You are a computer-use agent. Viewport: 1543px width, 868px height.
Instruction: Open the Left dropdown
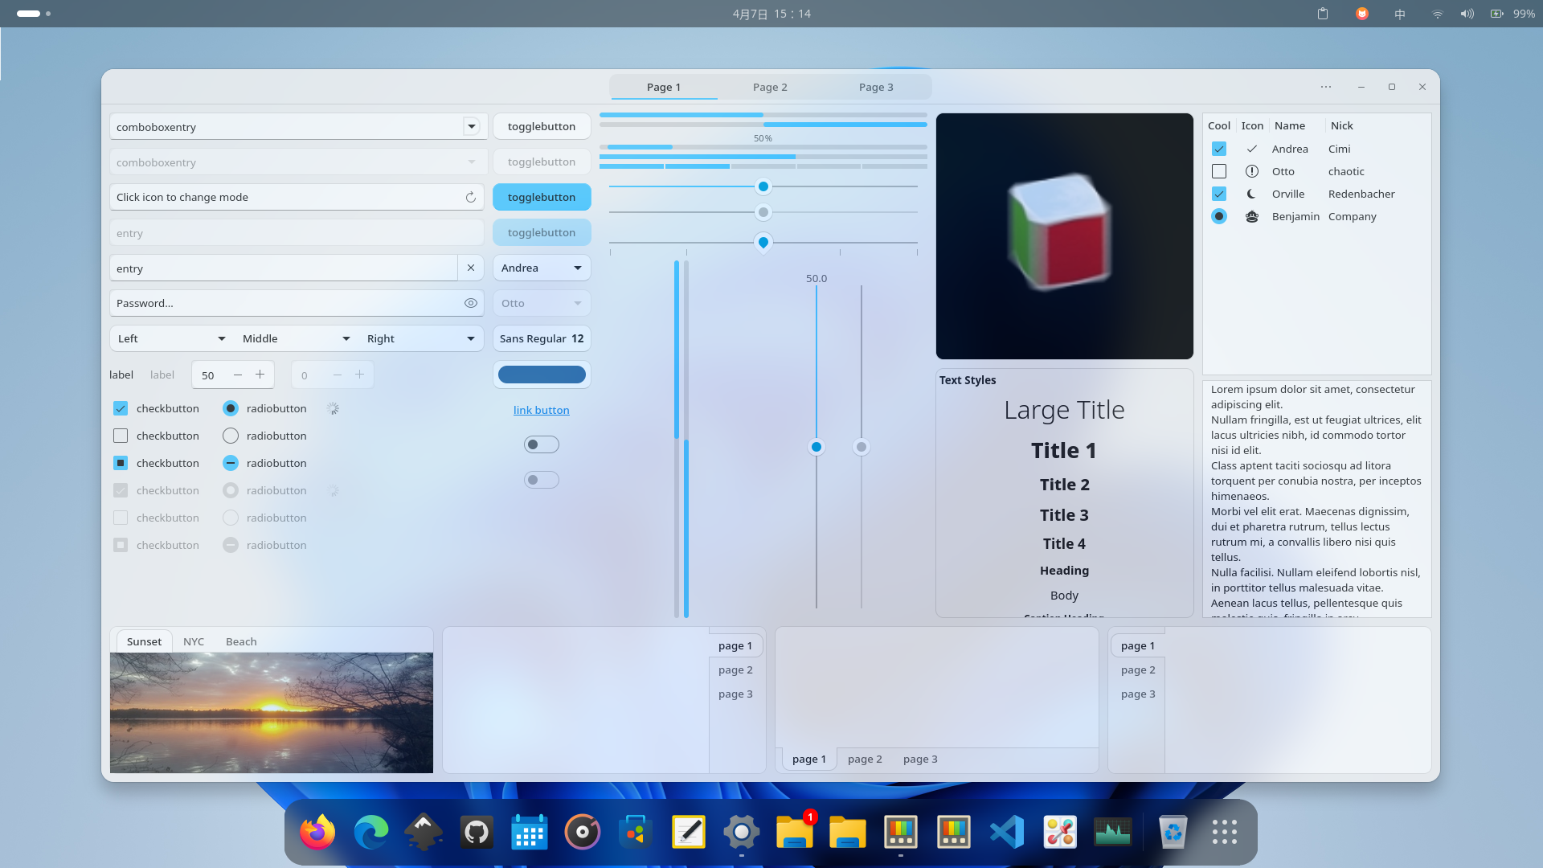[x=172, y=338]
